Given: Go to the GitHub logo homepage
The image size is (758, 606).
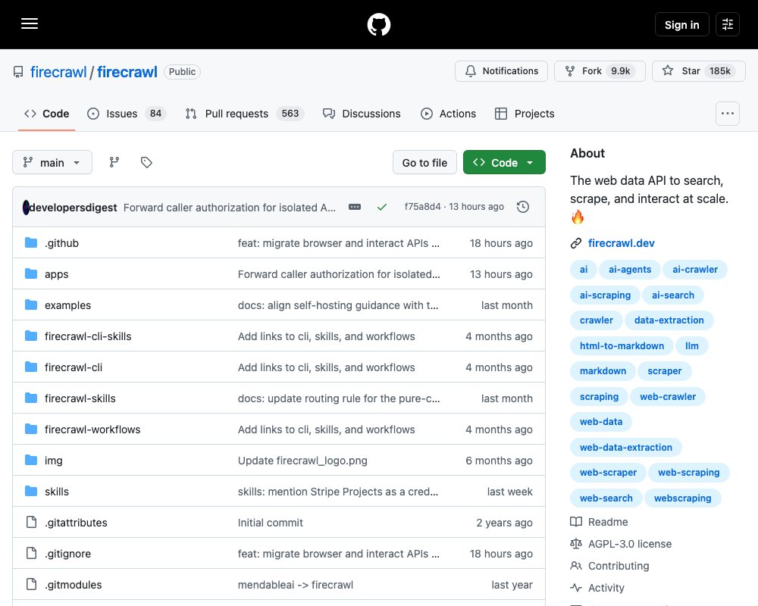Looking at the screenshot, I should [x=378, y=24].
